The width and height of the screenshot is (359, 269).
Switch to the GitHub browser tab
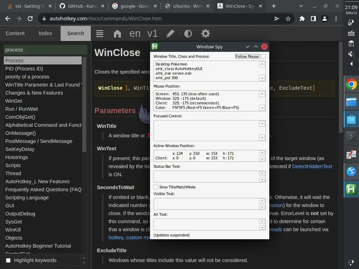tap(81, 6)
